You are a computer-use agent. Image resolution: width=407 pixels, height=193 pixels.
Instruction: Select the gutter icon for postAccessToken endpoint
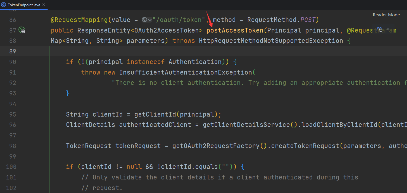(x=22, y=30)
